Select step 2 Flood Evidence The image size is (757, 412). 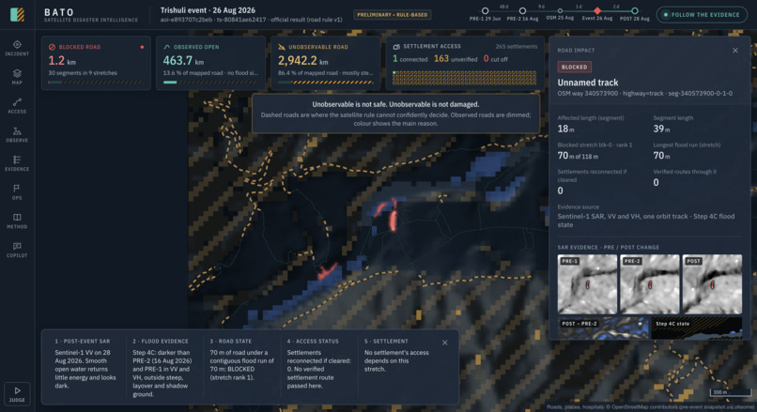click(164, 367)
